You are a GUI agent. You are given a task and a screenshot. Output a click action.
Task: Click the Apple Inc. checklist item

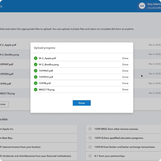39,129
